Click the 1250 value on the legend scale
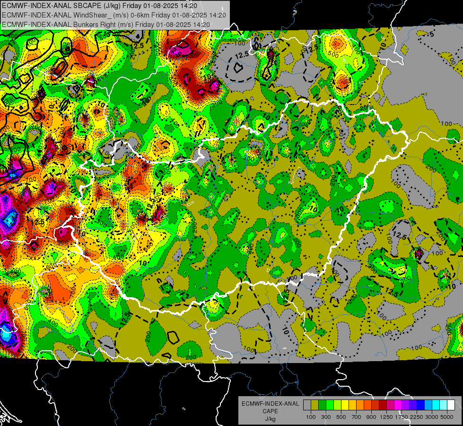The height and width of the screenshot is (426, 463). pos(386,417)
